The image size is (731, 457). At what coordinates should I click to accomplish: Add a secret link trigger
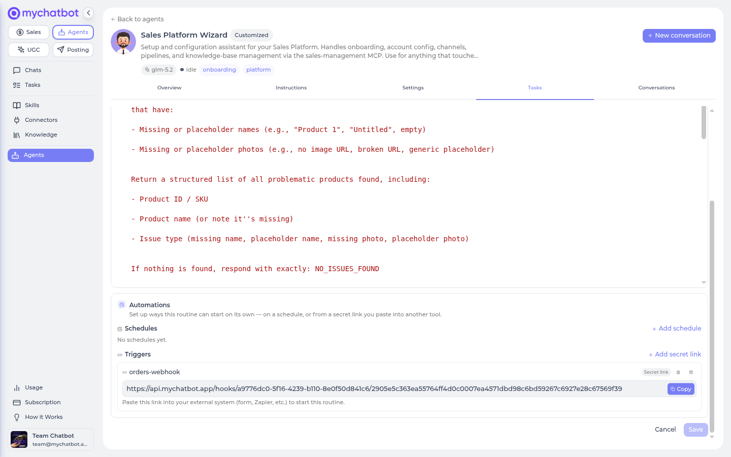pyautogui.click(x=675, y=354)
